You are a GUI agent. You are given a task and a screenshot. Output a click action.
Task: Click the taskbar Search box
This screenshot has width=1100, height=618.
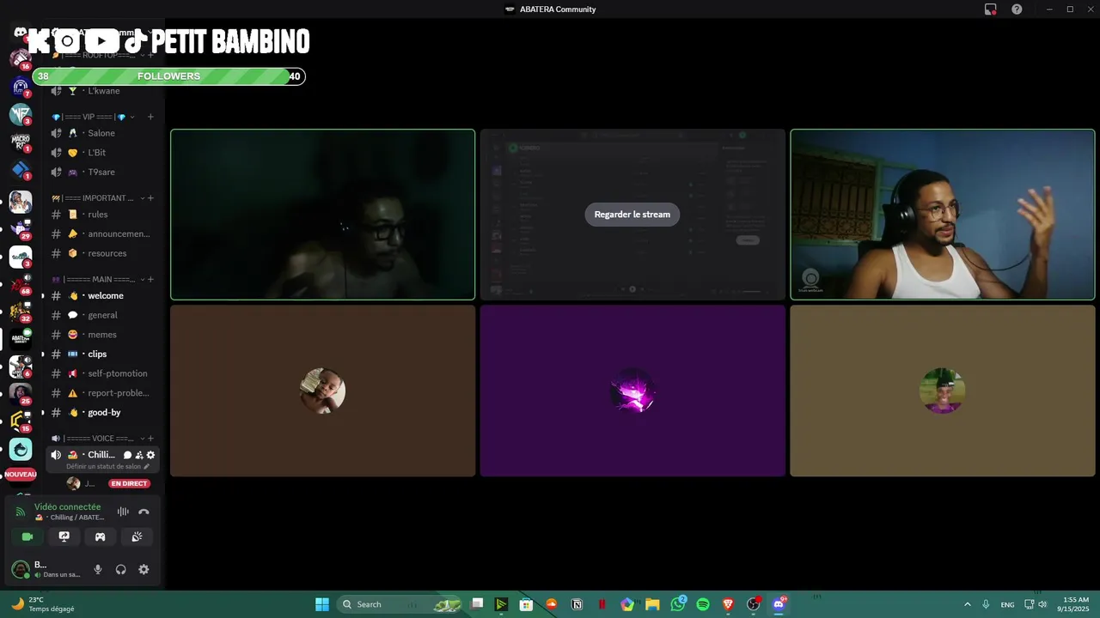click(401, 604)
